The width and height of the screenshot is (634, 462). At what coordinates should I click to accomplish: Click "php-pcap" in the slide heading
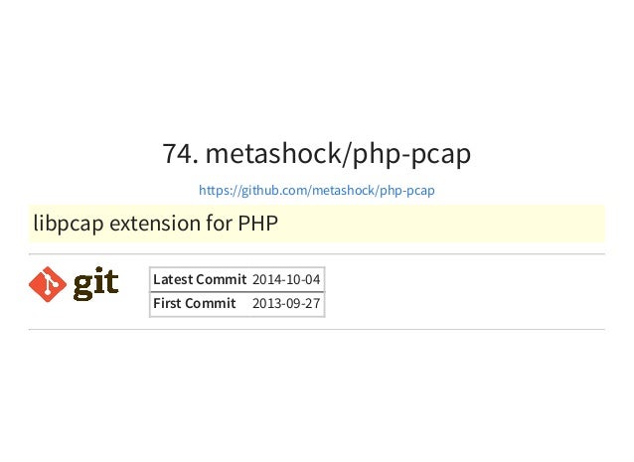click(x=411, y=154)
